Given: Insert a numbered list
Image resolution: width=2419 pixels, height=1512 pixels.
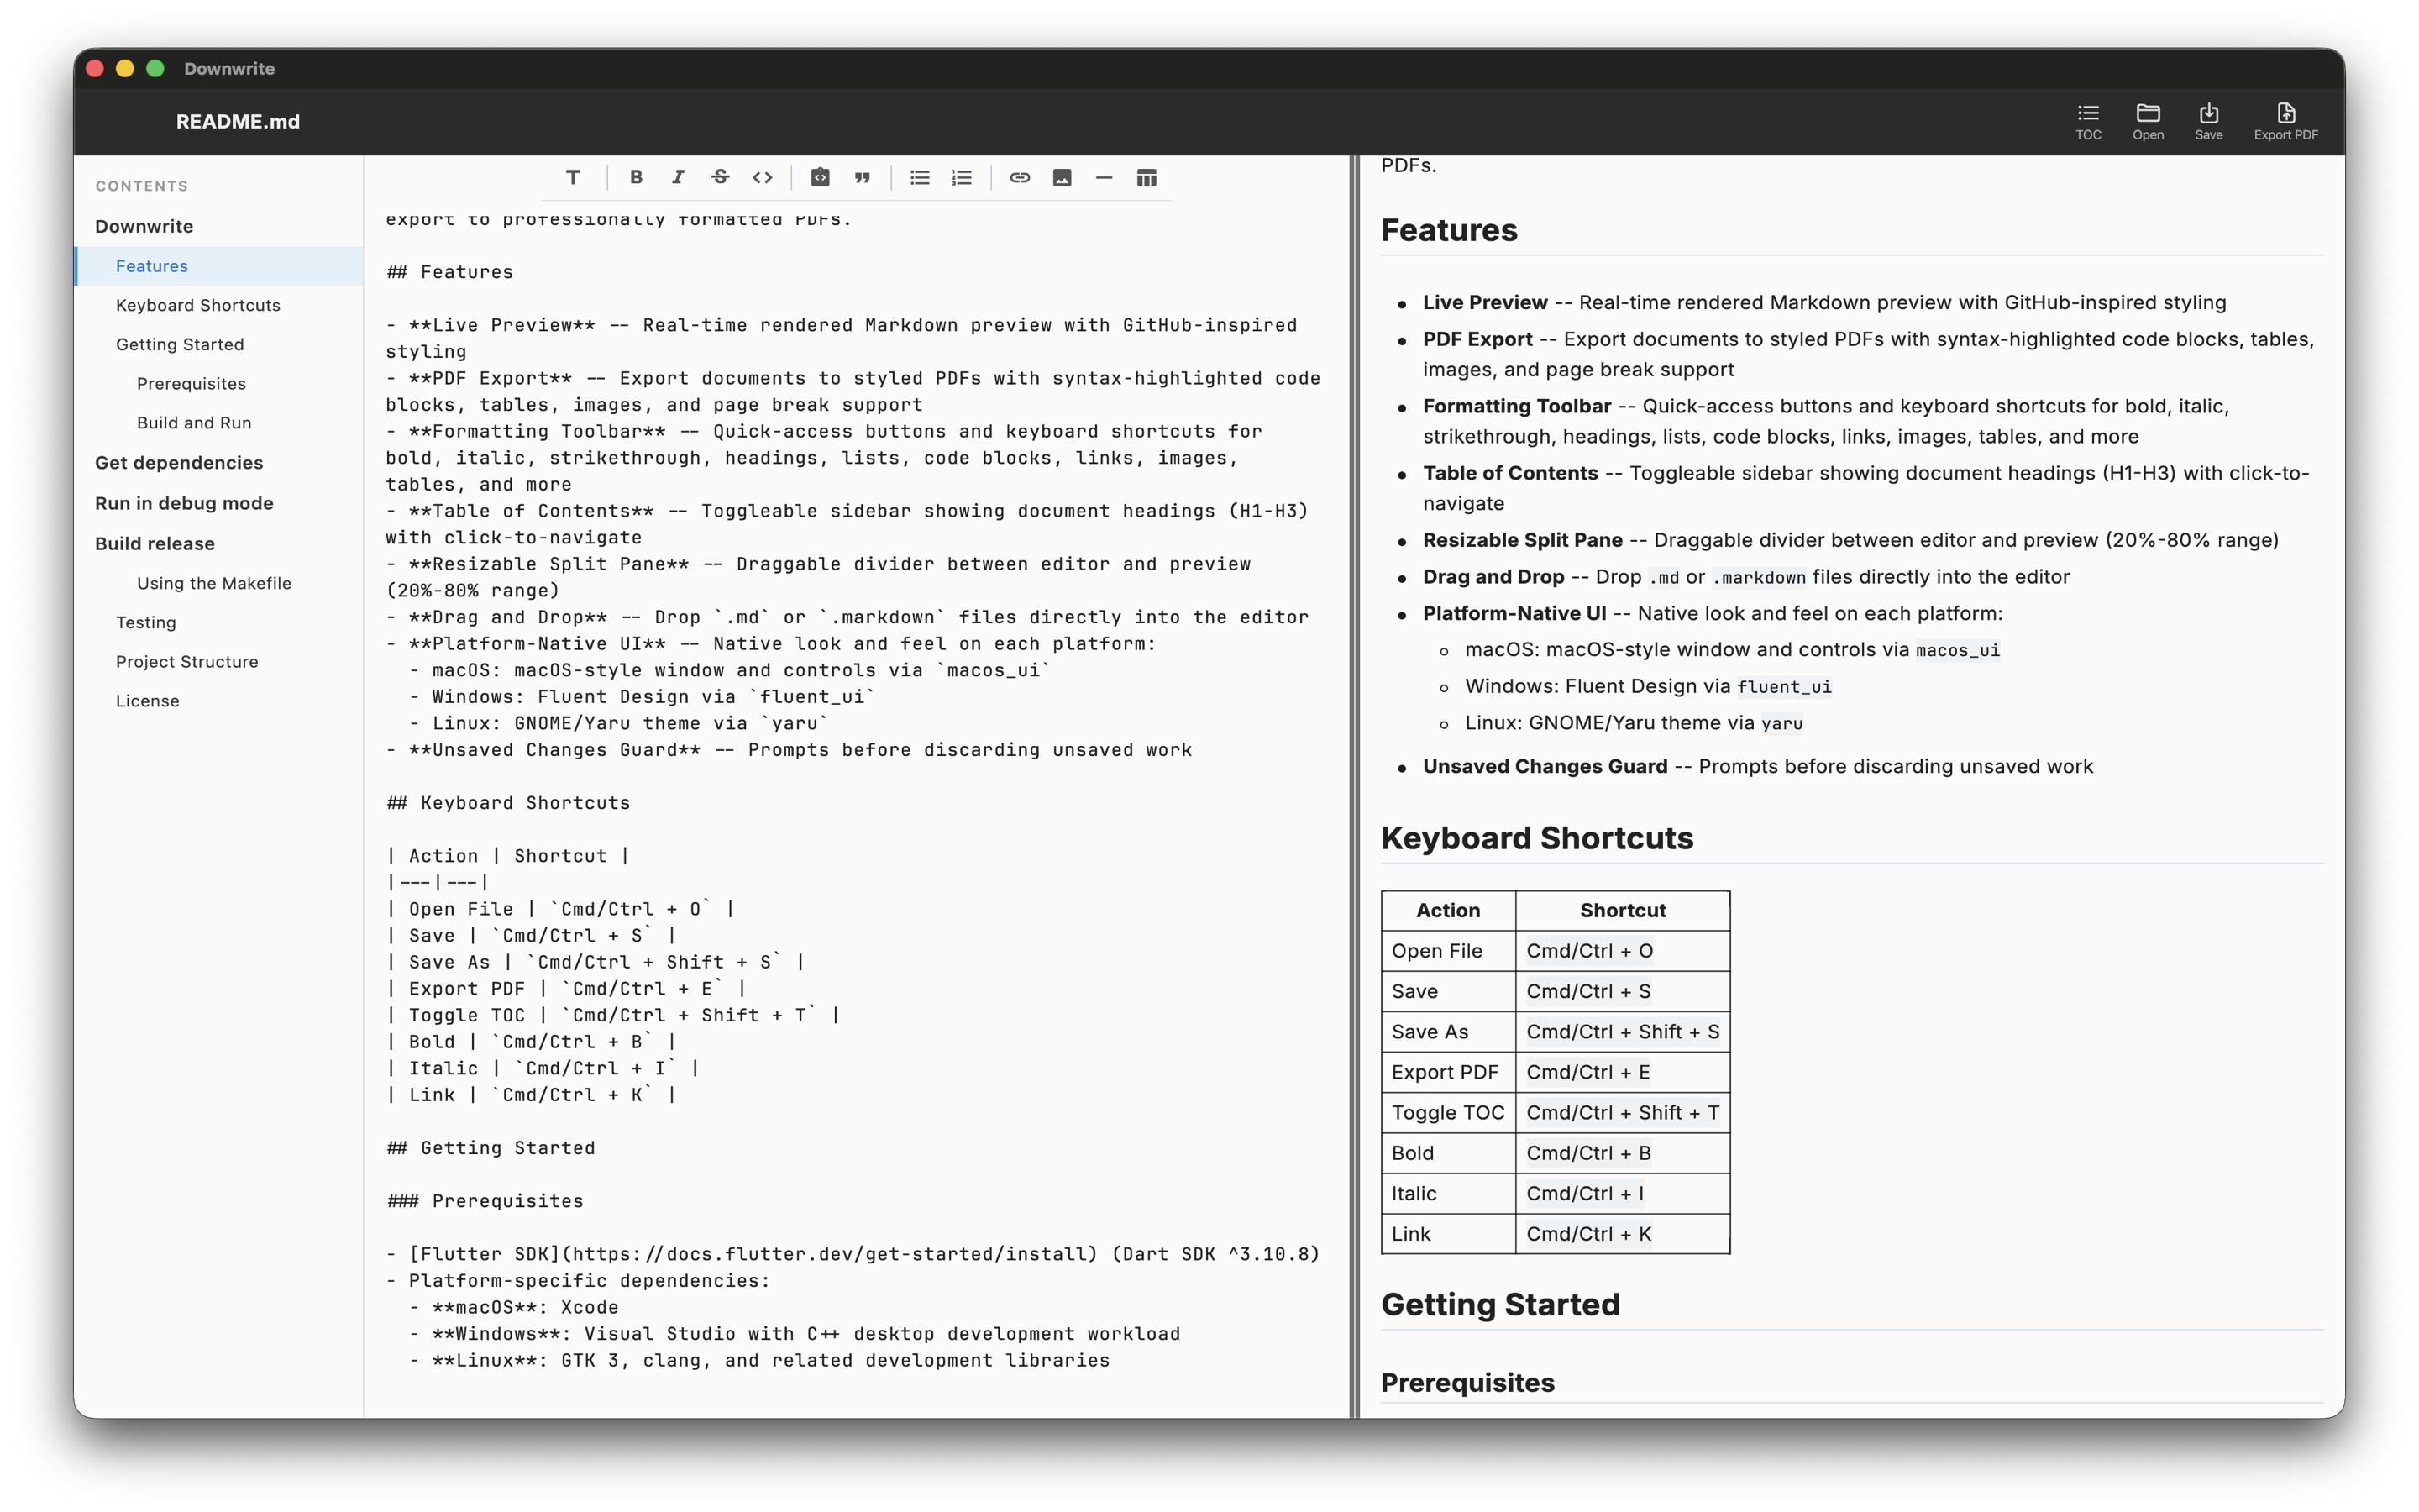Looking at the screenshot, I should point(961,177).
